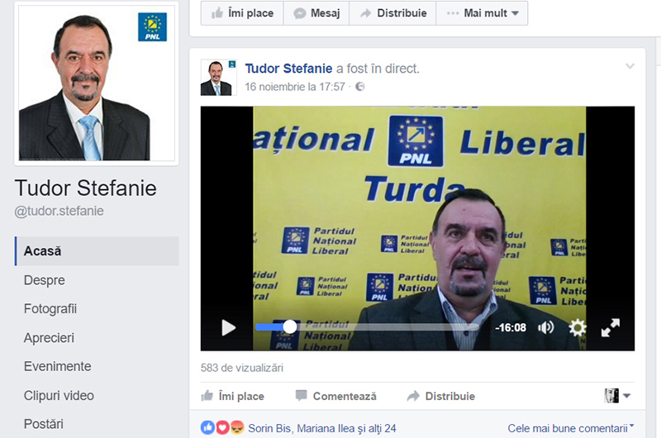Click the Comentează speech bubble icon
The image size is (661, 438).
coord(301,396)
